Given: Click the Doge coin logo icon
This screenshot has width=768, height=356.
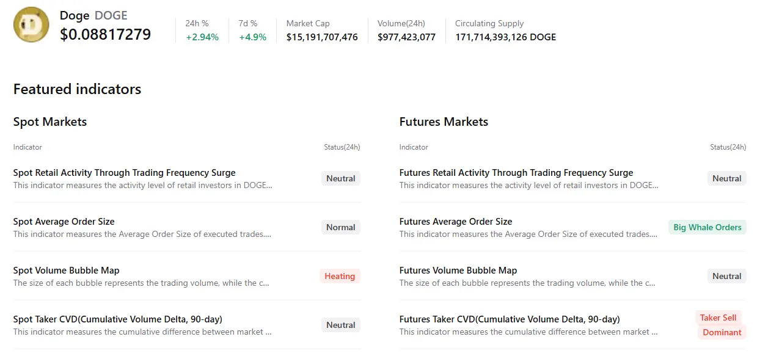Looking at the screenshot, I should 31,24.
